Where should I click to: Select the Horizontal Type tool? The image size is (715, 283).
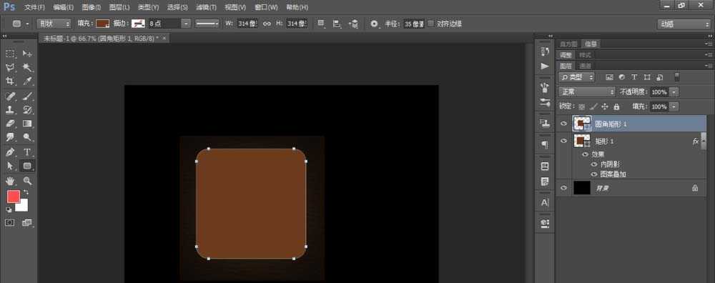click(27, 152)
